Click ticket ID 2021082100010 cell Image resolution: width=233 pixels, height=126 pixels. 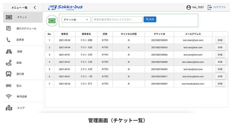(159, 47)
